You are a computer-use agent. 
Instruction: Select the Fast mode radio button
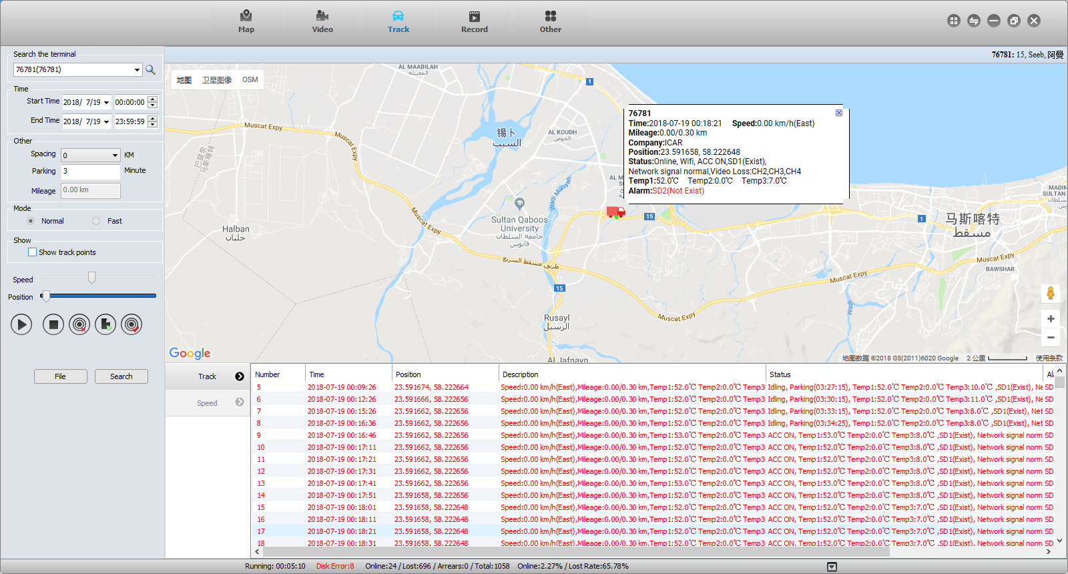coord(96,221)
